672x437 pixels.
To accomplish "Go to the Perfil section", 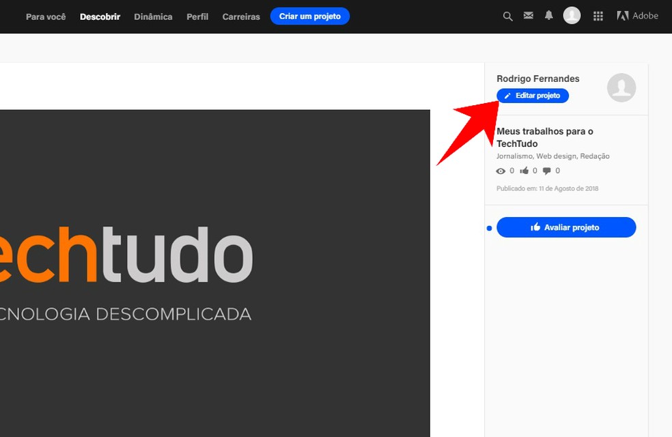I will click(197, 16).
